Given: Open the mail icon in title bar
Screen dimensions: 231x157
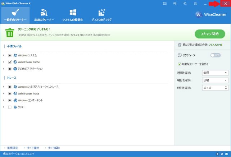Looking at the screenshot, I should coord(165,4).
